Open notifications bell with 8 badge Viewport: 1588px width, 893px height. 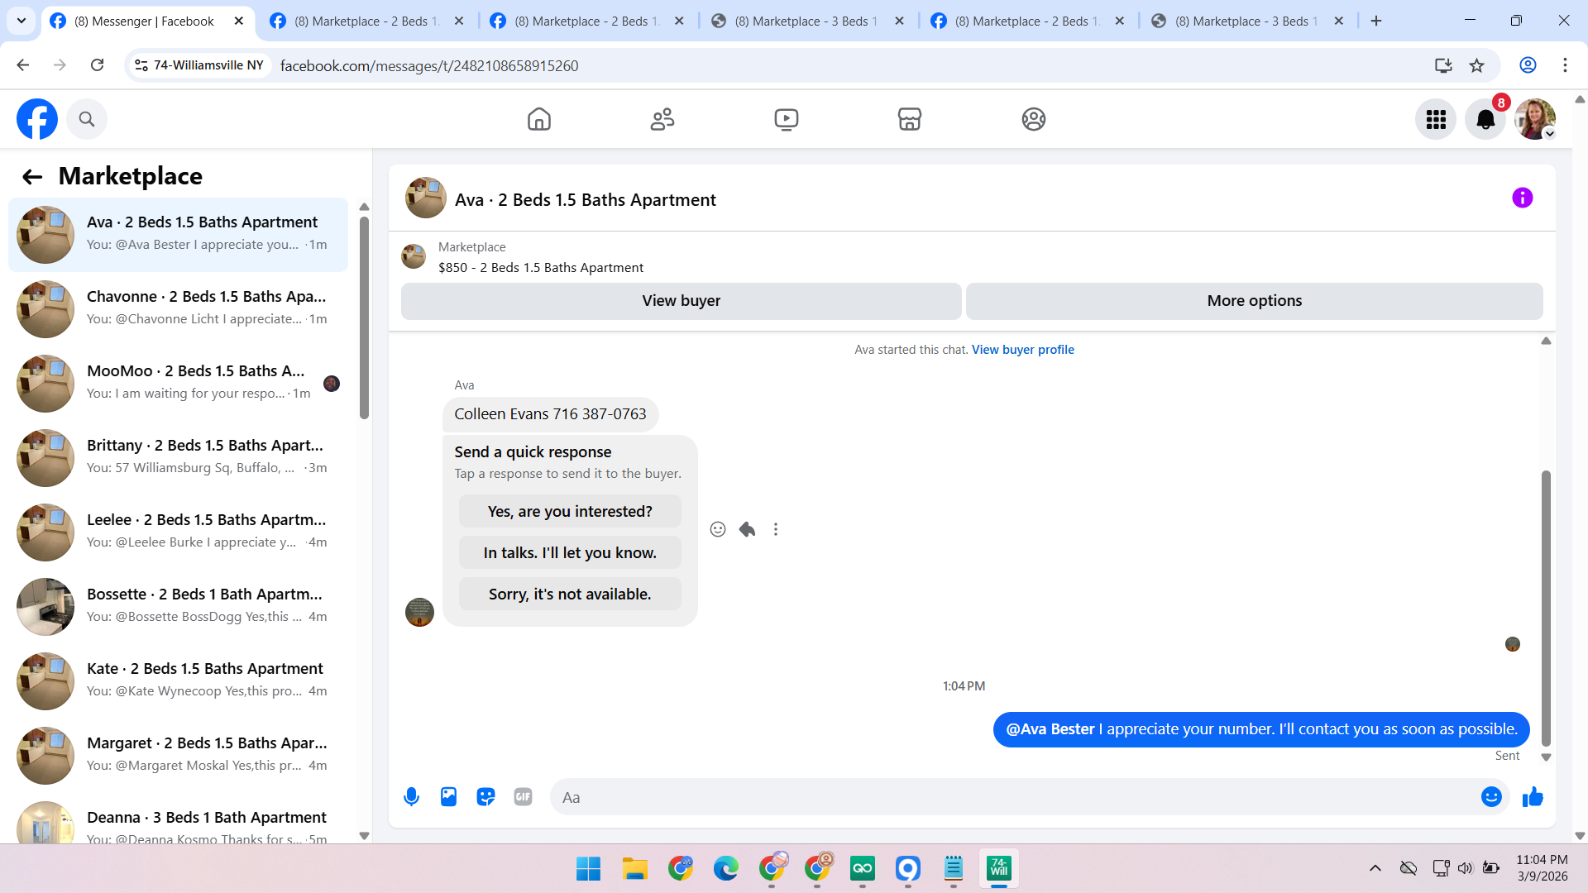tap(1485, 120)
